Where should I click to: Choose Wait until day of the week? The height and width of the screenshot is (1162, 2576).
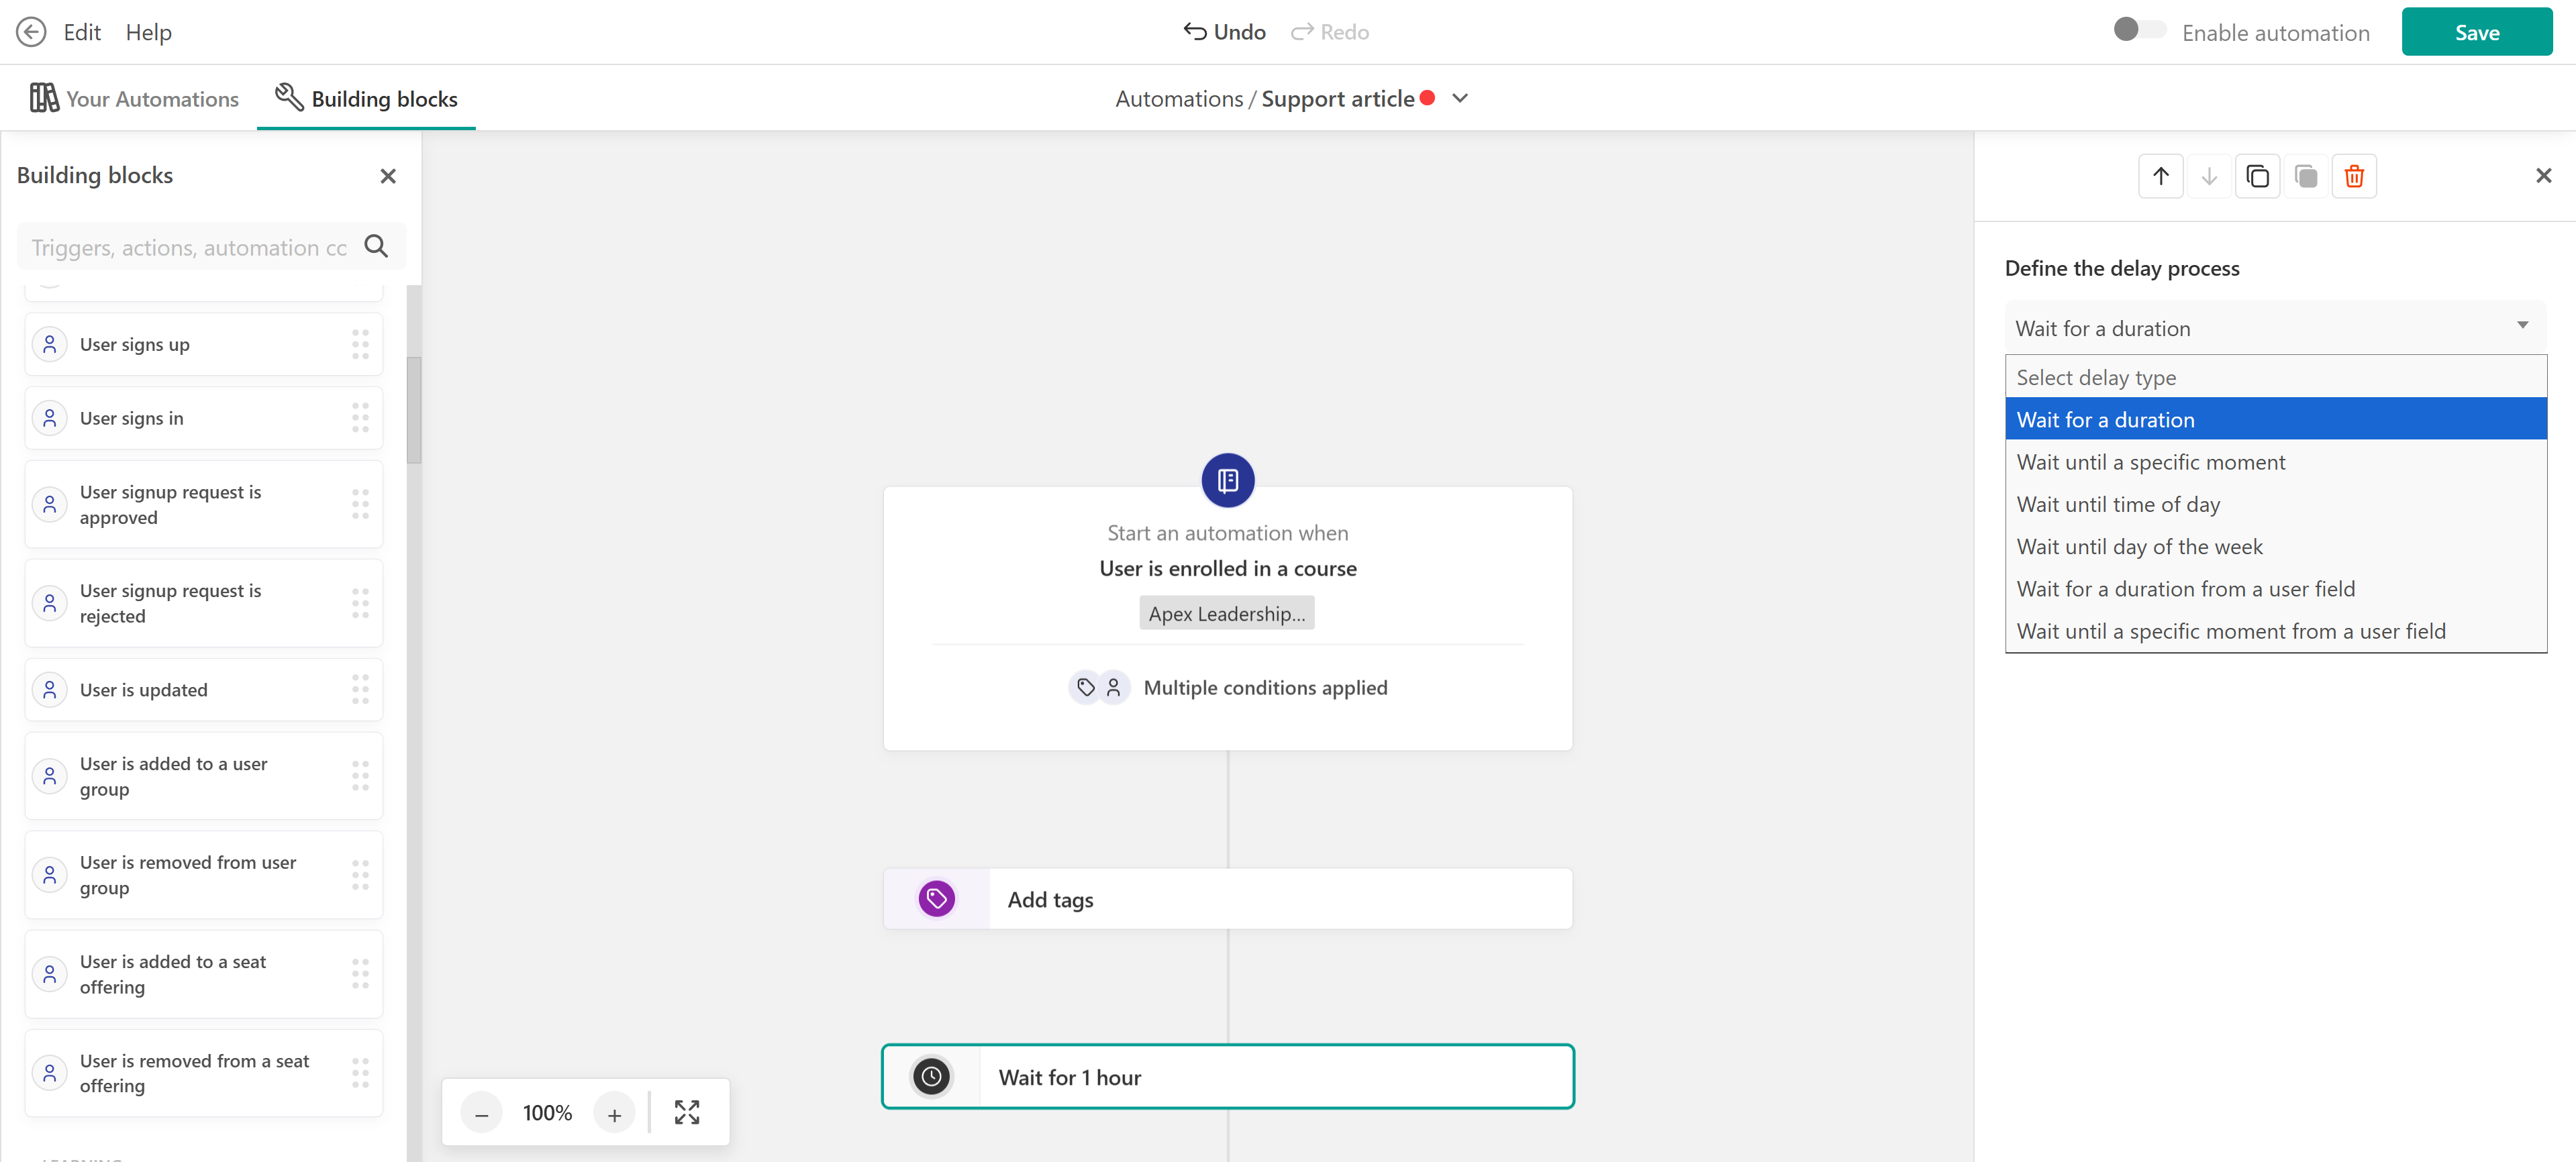tap(2139, 546)
